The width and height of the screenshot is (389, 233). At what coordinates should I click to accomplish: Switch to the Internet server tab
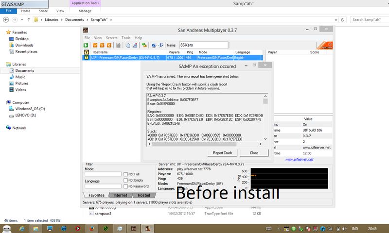coord(120,195)
